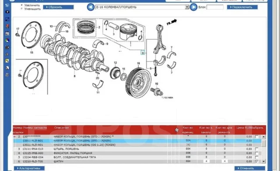Select the Увеличить zoom radio option
Image resolution: width=280 pixels, height=171 pixels.
(x=22, y=5)
